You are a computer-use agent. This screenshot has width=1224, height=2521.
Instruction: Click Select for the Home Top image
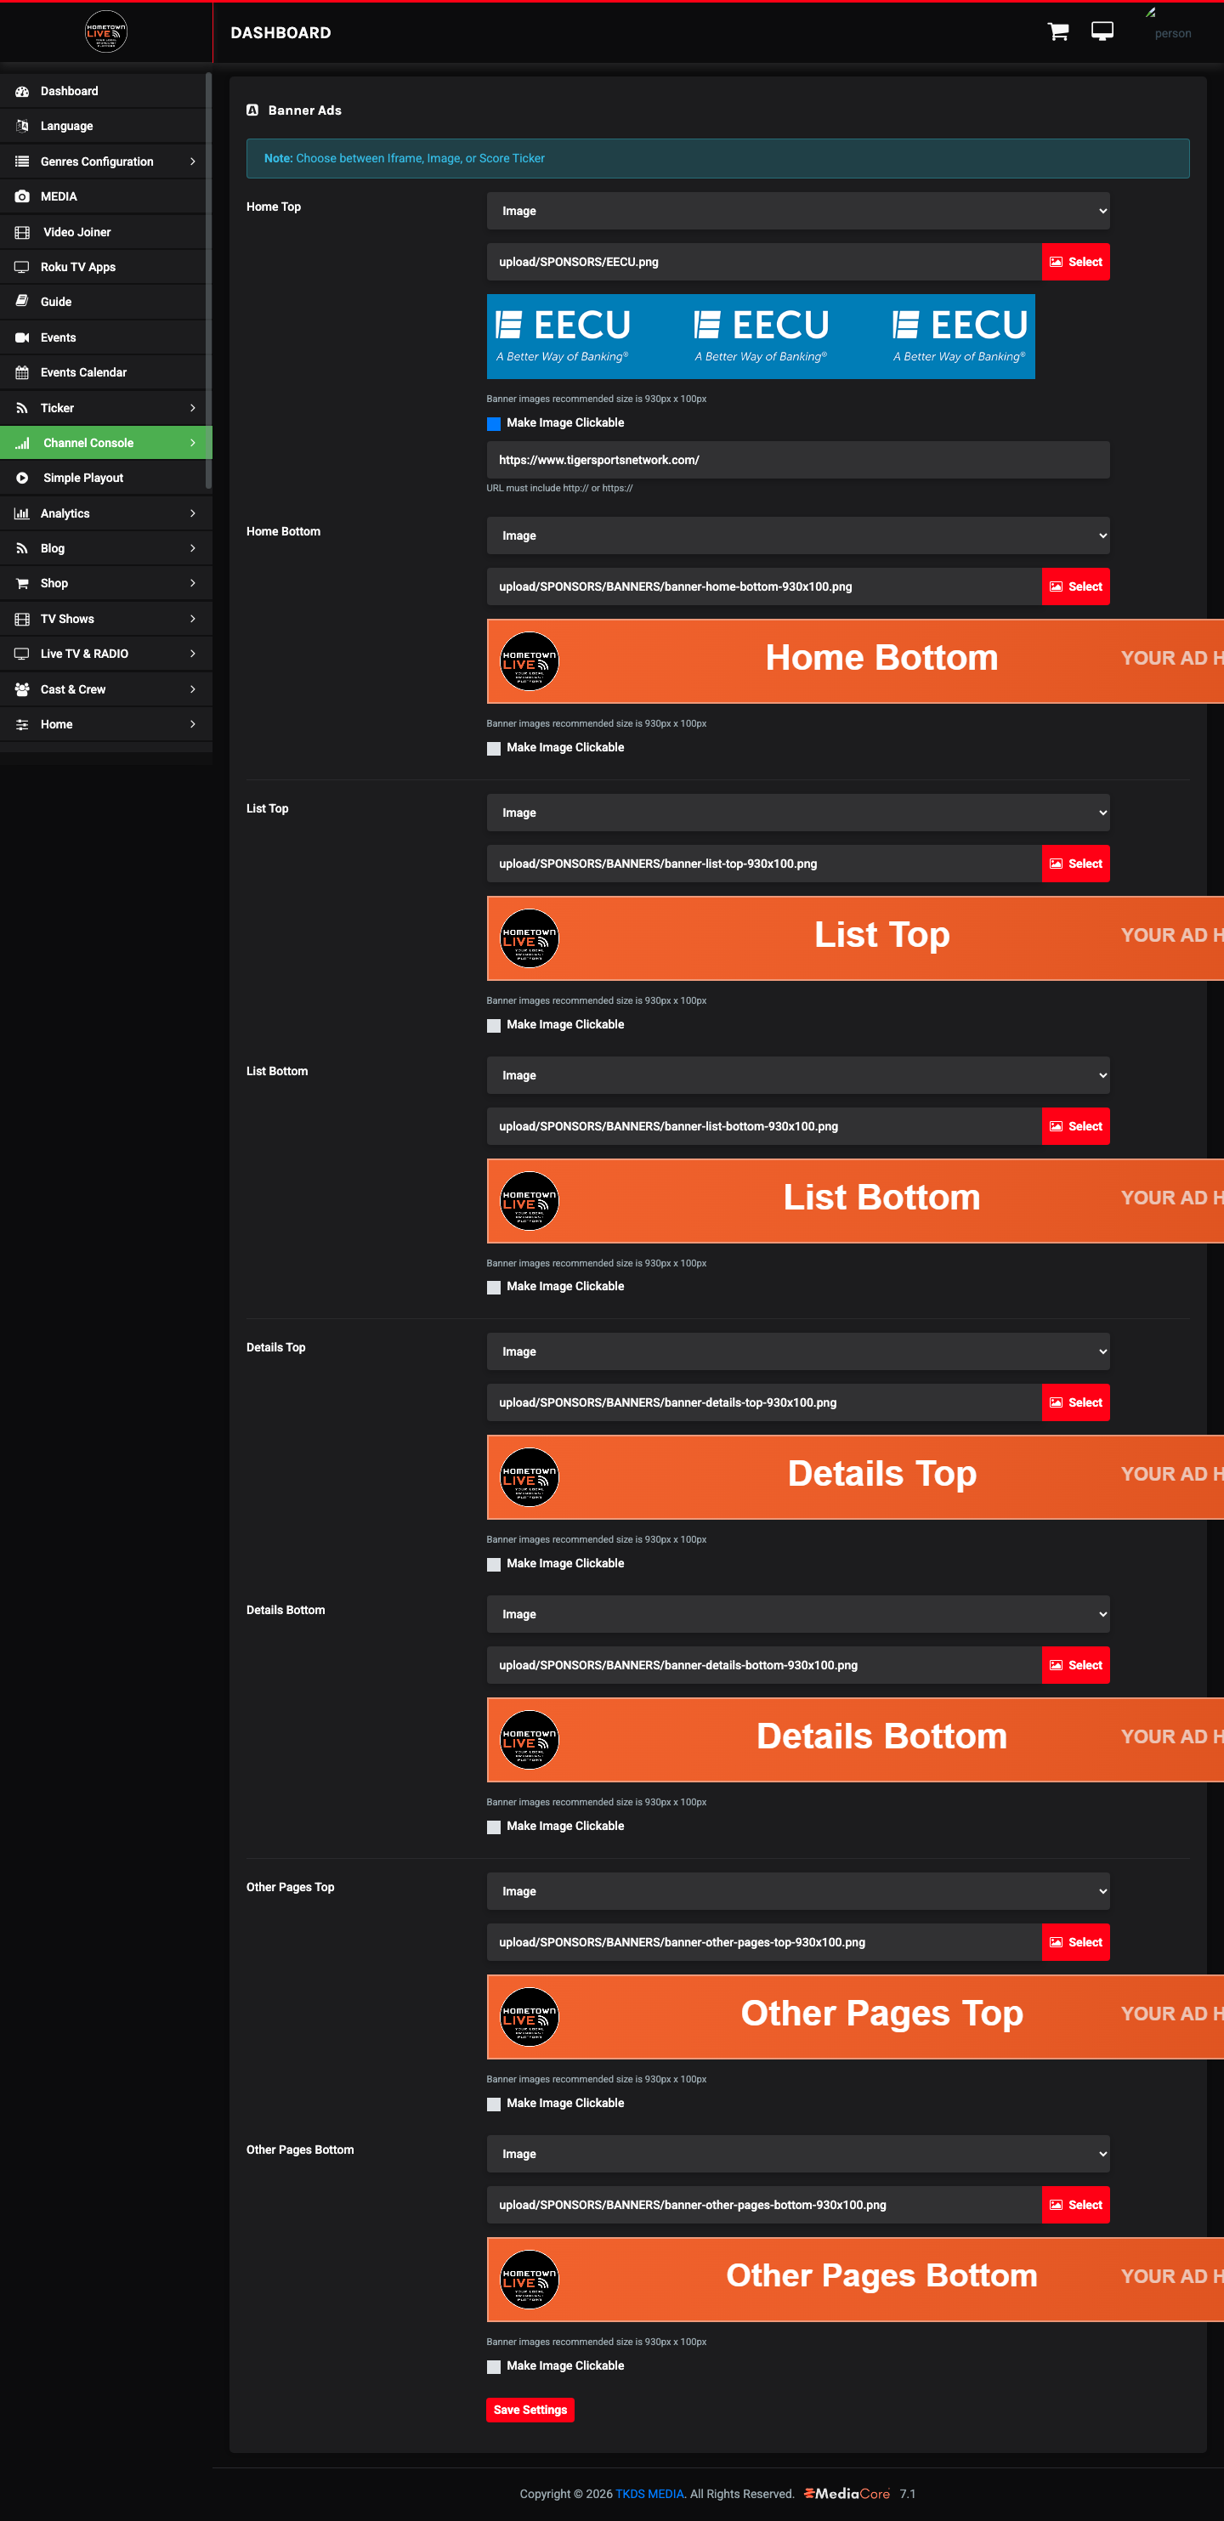point(1075,261)
